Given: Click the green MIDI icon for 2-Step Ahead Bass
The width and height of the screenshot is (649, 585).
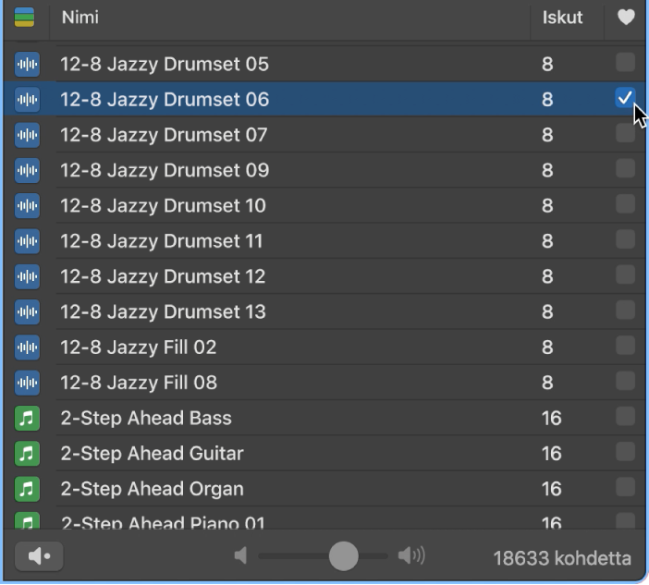Looking at the screenshot, I should [x=28, y=418].
